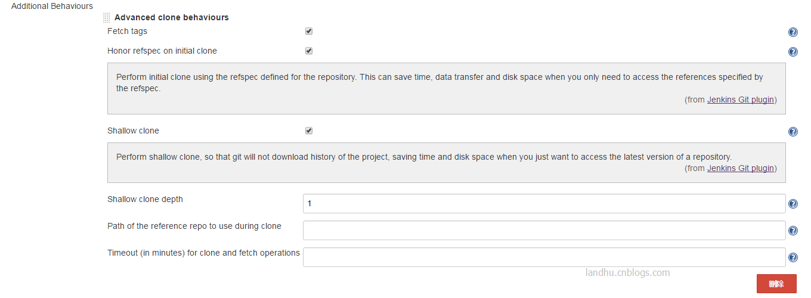Click the Shallow clone depth input field
This screenshot has width=811, height=298.
[x=544, y=203]
